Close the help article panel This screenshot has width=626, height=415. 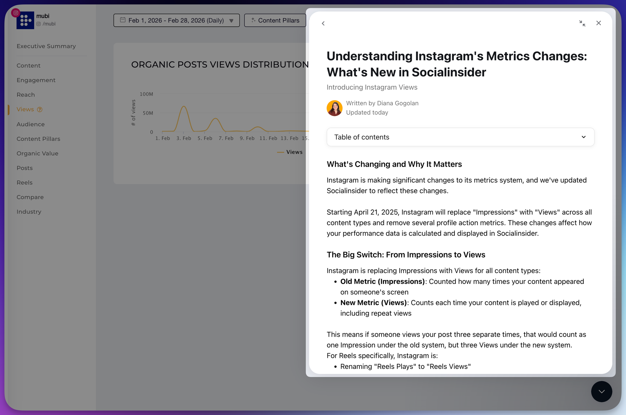[598, 23]
